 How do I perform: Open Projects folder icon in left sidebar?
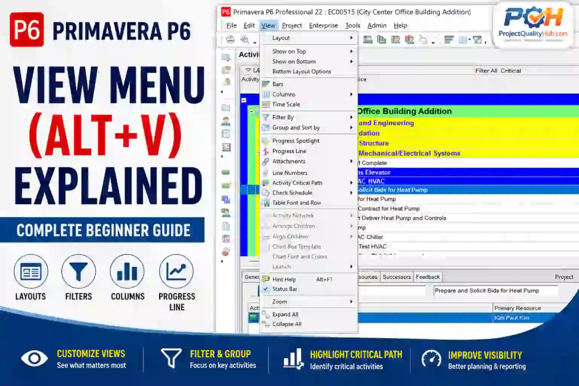tap(226, 108)
